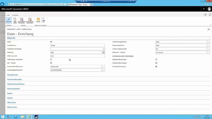Image resolution: width=212 pixels, height=119 pixels.
Task: Switch to the START ribbon tab
Action: [x=8, y=15]
